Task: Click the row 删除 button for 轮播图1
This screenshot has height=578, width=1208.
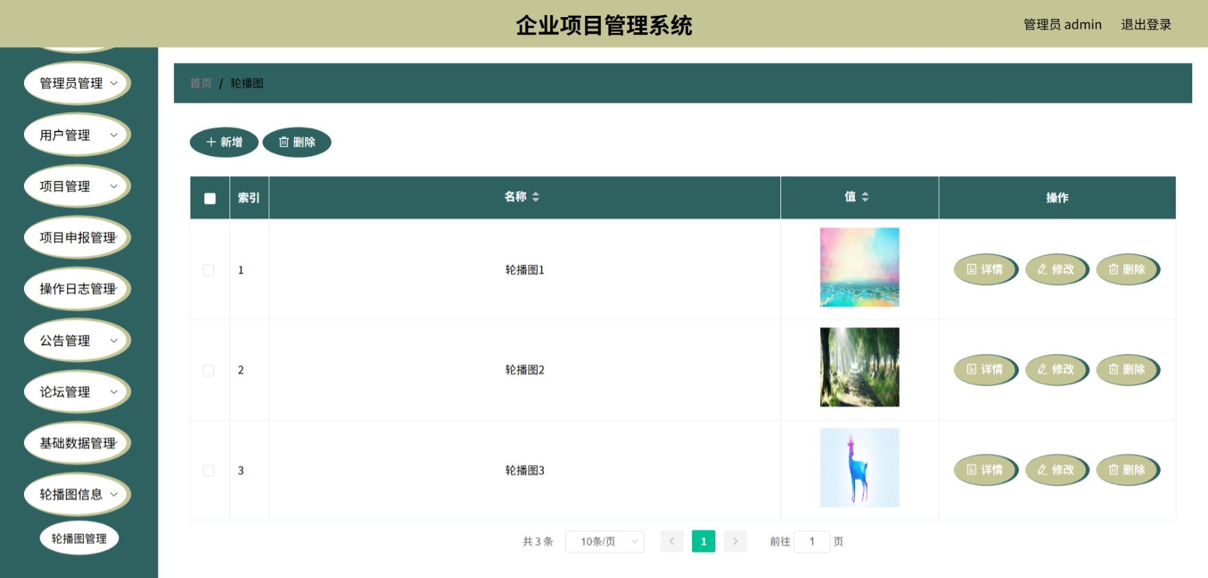Action: 1128,269
